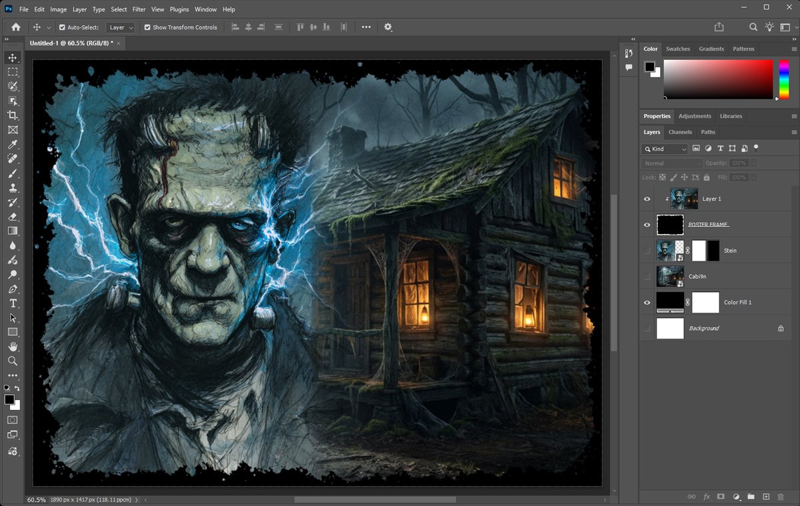This screenshot has width=800, height=506.
Task: Toggle the layer filtering on/off switch
Action: [x=756, y=149]
